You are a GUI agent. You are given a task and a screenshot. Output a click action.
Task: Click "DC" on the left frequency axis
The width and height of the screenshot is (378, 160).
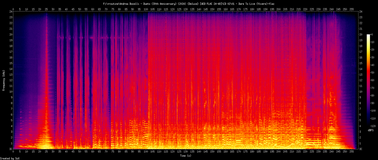click(11, 149)
